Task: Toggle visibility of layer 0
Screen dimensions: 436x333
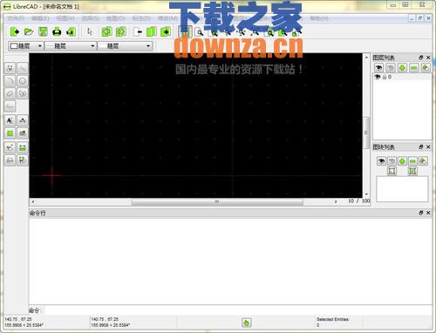Action: coord(378,77)
